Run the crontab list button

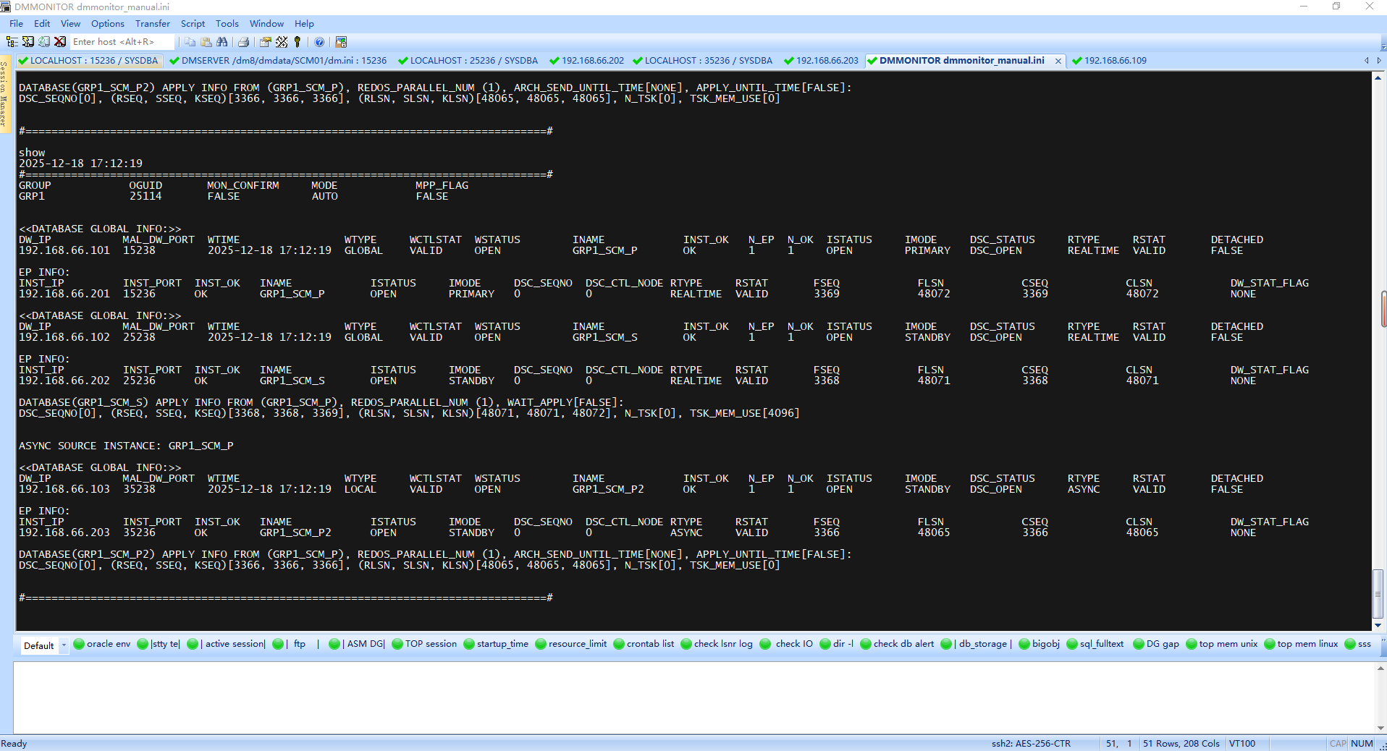click(x=644, y=644)
